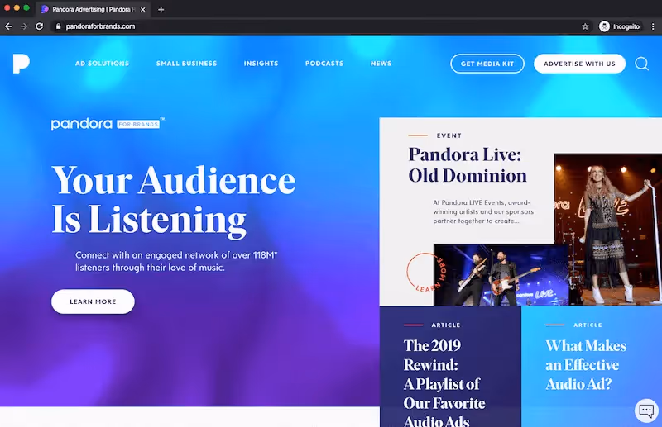The height and width of the screenshot is (427, 662).
Task: Open The 2019 Rewind article
Action: tap(444, 382)
